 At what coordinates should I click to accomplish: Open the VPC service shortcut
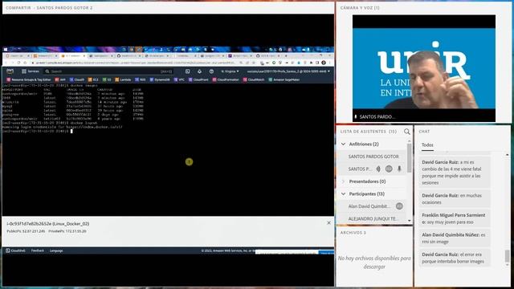click(x=179, y=79)
